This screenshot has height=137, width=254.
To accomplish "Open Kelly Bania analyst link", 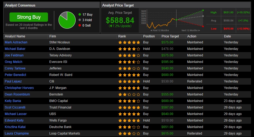I will coord(13,101).
